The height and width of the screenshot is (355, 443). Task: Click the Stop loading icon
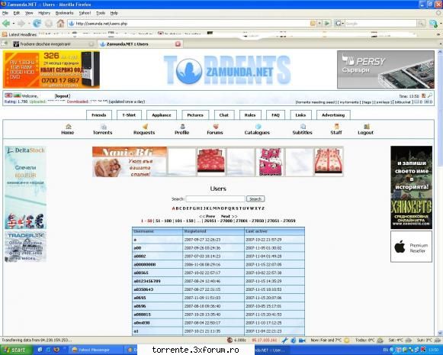point(49,23)
